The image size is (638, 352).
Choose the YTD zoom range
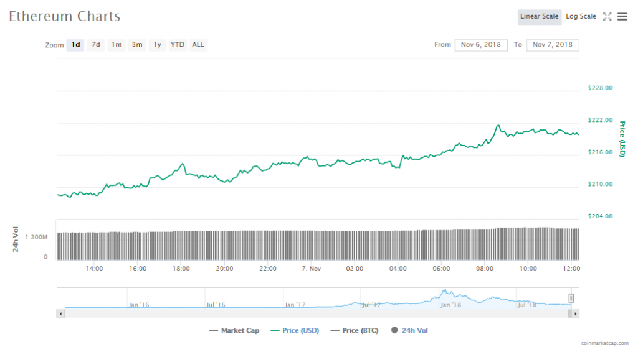178,45
